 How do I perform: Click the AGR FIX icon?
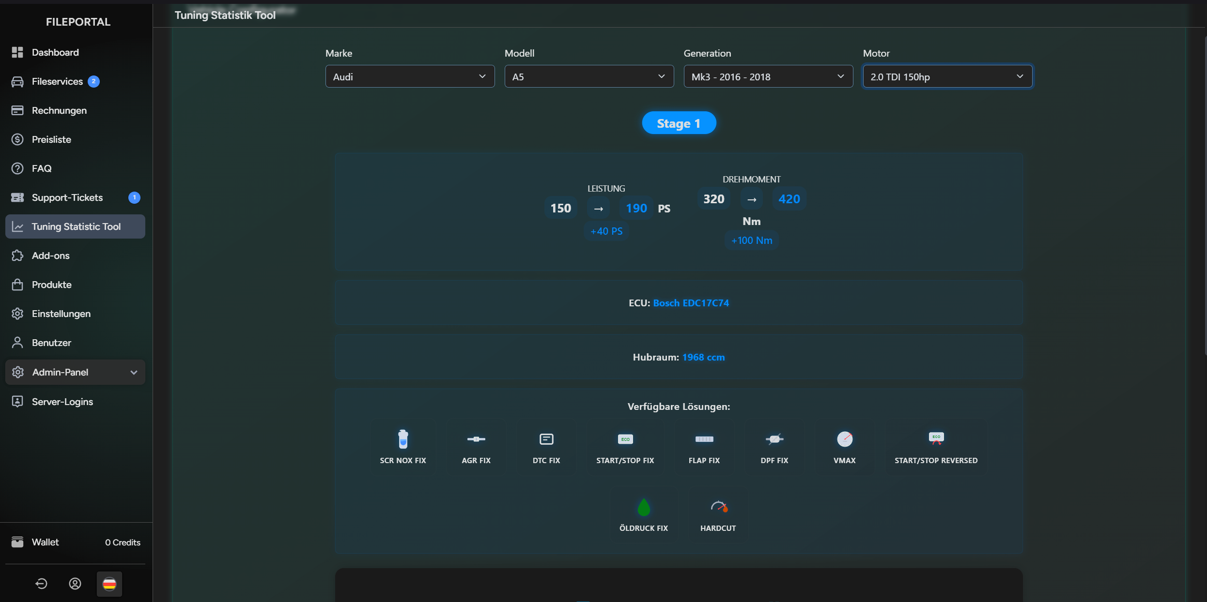(476, 446)
